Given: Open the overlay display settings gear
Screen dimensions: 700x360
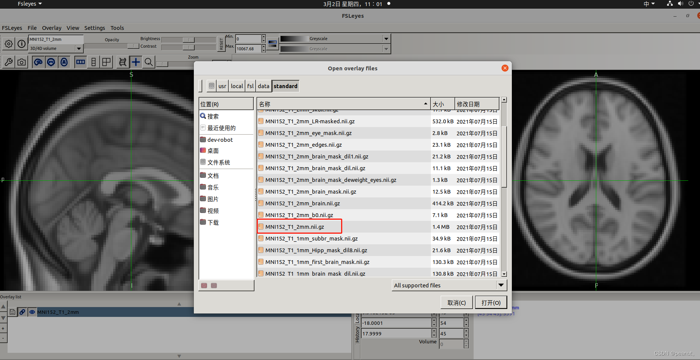Looking at the screenshot, I should click(8, 43).
